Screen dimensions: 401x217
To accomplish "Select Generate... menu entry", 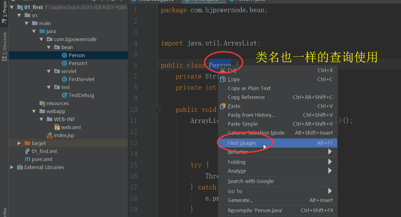I will [278, 200].
